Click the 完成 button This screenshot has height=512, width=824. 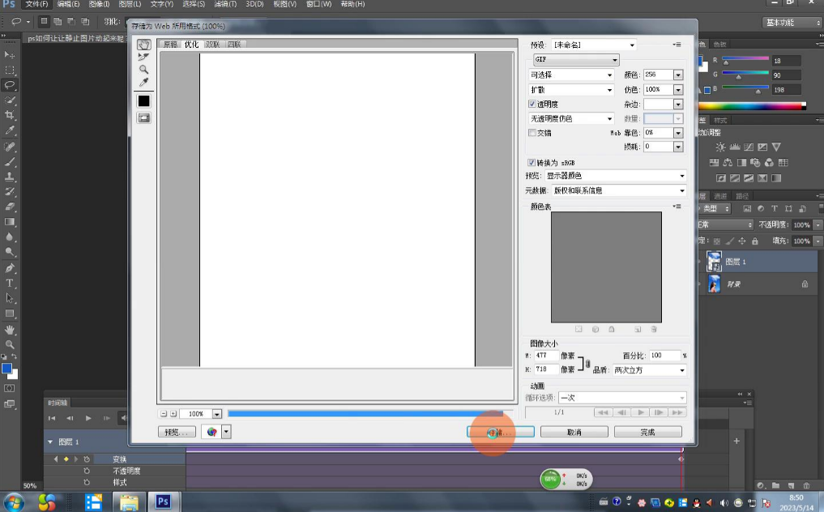click(x=648, y=432)
